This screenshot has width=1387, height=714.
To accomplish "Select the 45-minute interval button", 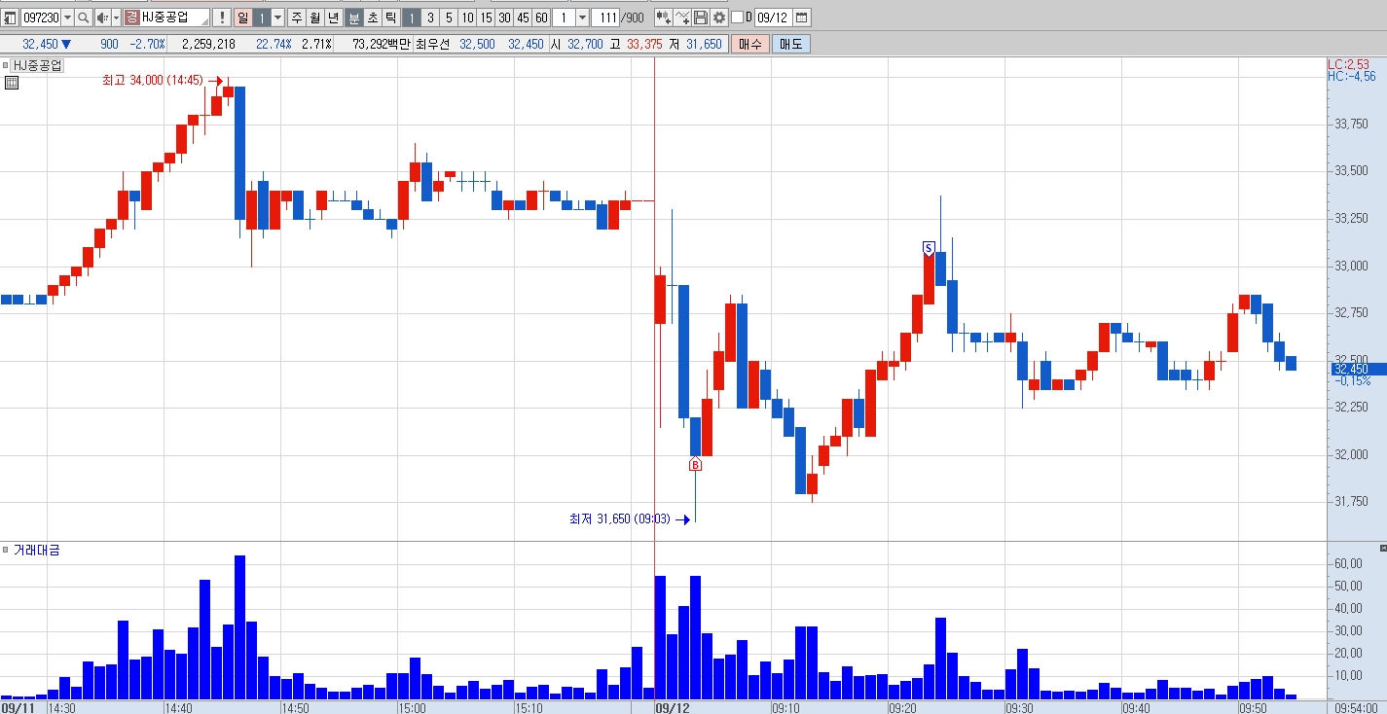I will coord(523,18).
